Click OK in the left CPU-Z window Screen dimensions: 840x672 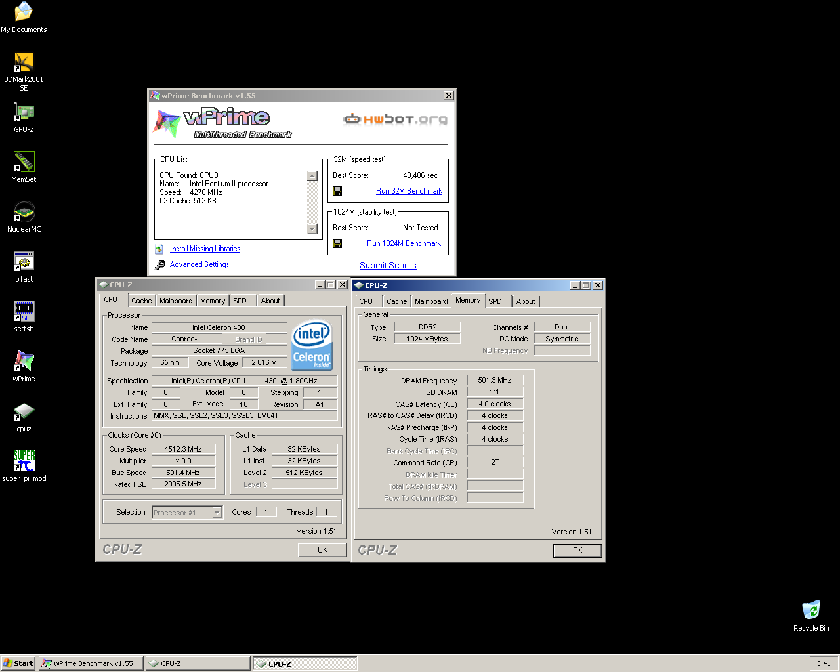pyautogui.click(x=322, y=550)
